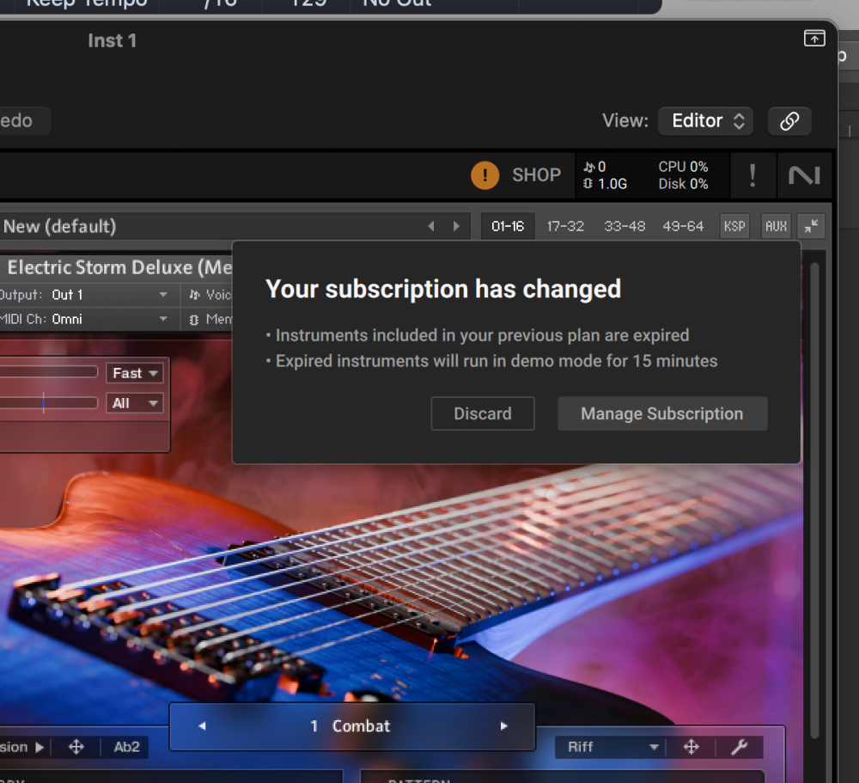The height and width of the screenshot is (783, 859).
Task: Toggle the KSP script button
Action: click(x=734, y=226)
